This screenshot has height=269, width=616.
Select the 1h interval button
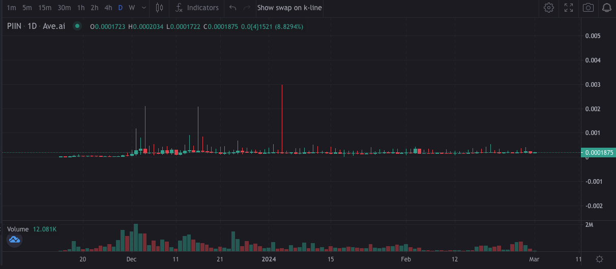click(x=81, y=8)
